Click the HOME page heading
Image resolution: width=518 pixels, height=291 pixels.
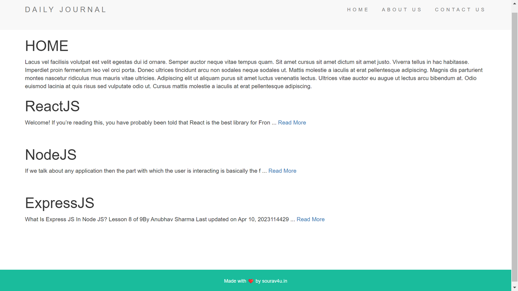[47, 46]
